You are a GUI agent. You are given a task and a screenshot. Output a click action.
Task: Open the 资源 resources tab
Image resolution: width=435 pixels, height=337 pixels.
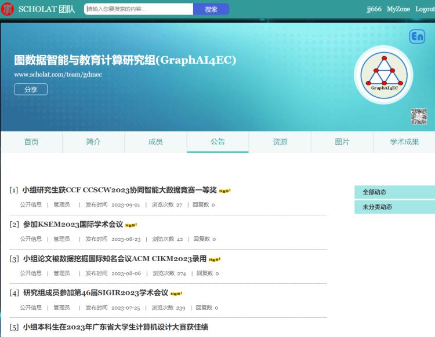pyautogui.click(x=280, y=142)
